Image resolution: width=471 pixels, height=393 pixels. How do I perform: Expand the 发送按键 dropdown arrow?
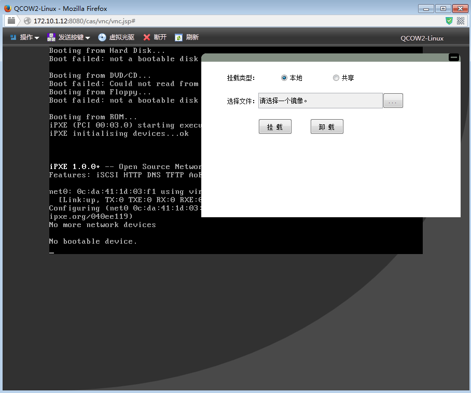[x=88, y=38]
